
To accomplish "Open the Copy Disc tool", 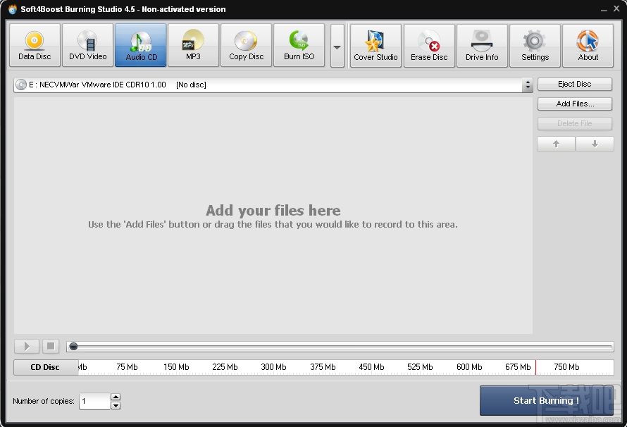I will (x=246, y=45).
